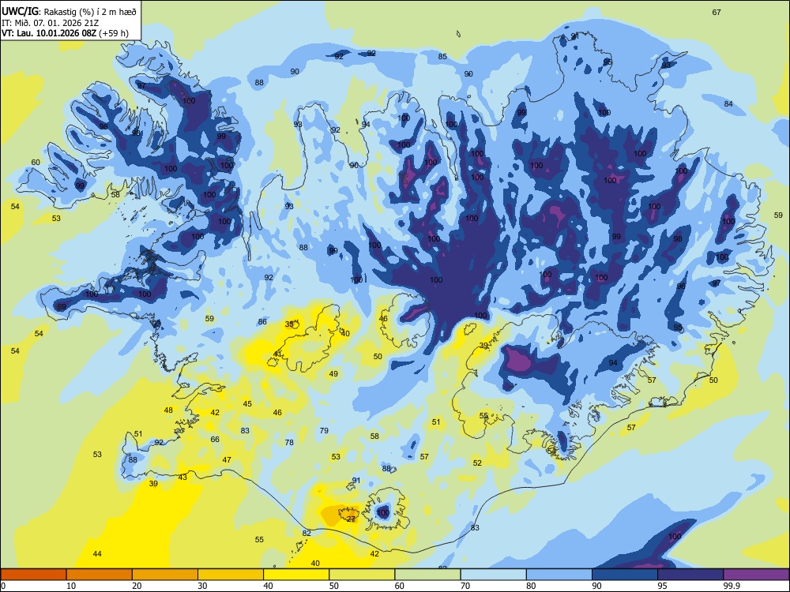This screenshot has width=790, height=592.
Task: Click the 95–99.9 navy legend swatch
Action: coord(690,575)
